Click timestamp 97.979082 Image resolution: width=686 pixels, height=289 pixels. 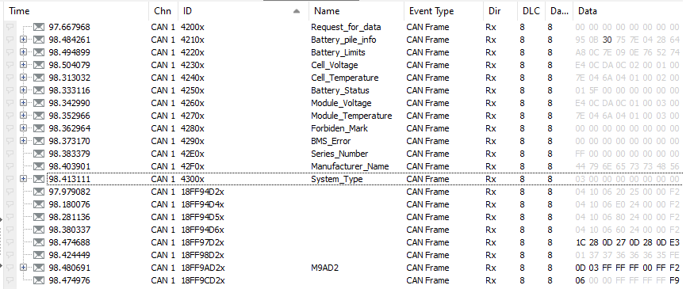pyautogui.click(x=70, y=192)
